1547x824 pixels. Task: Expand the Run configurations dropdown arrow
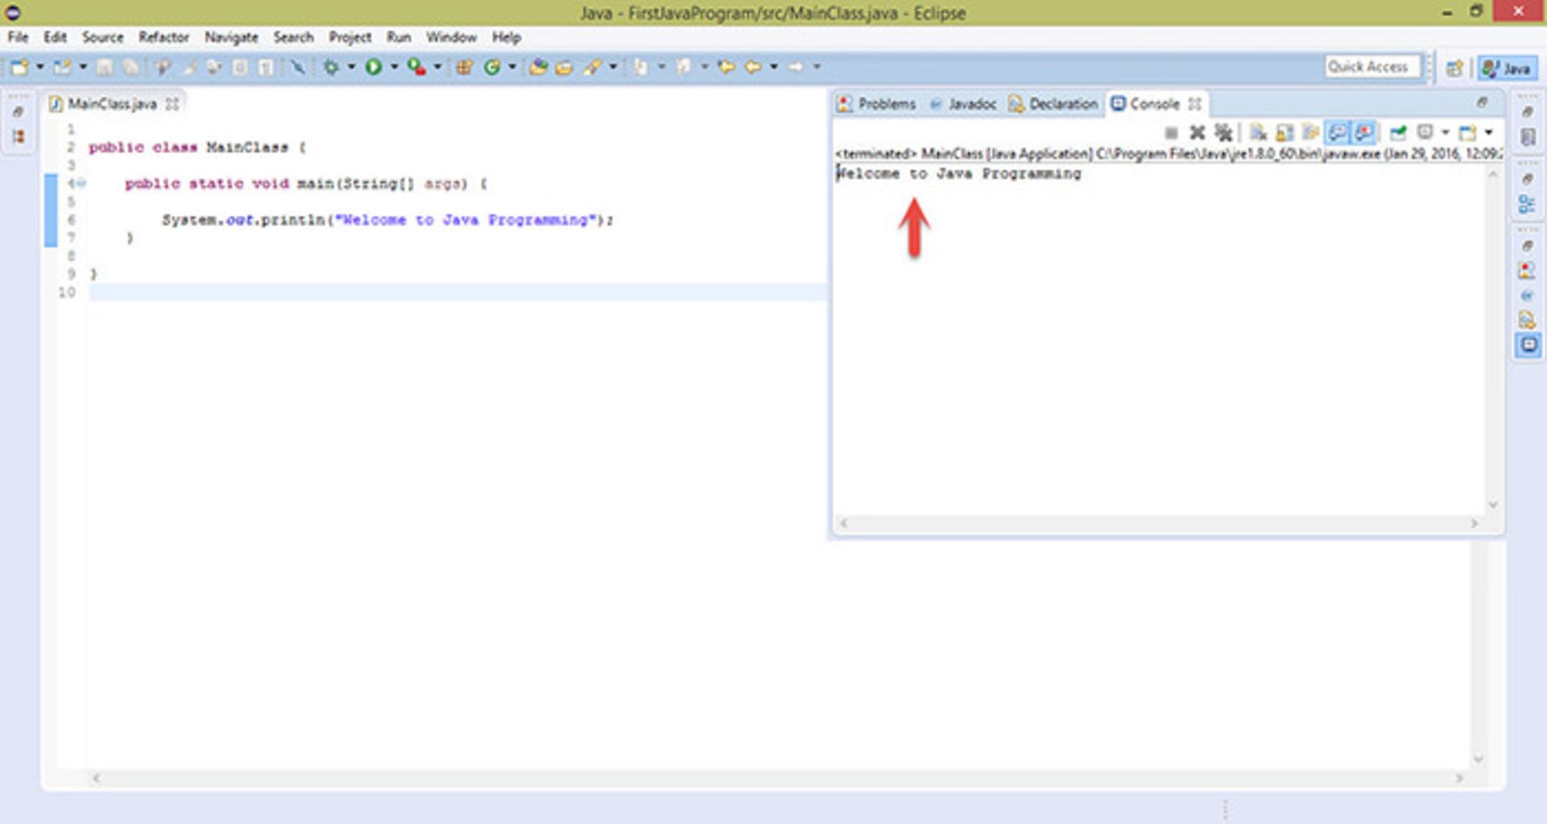pos(394,67)
